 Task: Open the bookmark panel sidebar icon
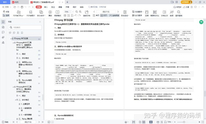coord(3,22)
